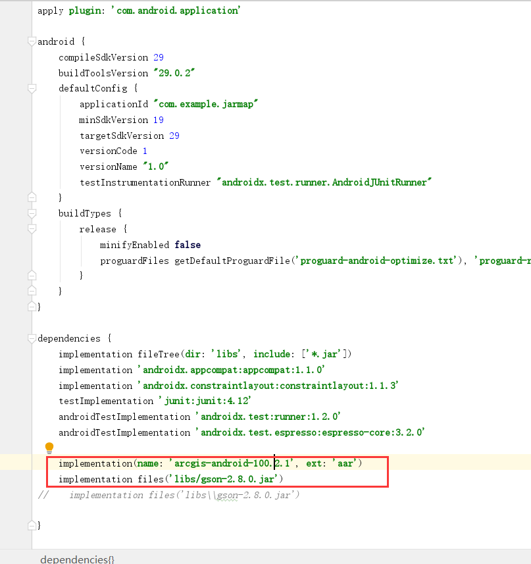
Task: Click minSdkVersion value 19
Action: point(159,120)
